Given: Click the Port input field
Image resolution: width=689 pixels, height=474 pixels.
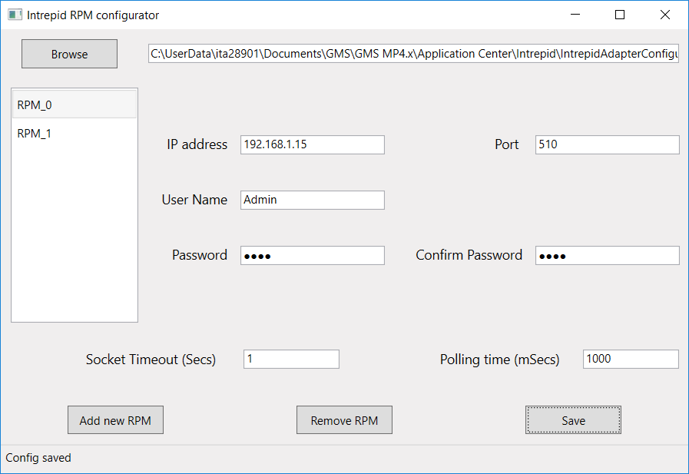Looking at the screenshot, I should pos(607,144).
